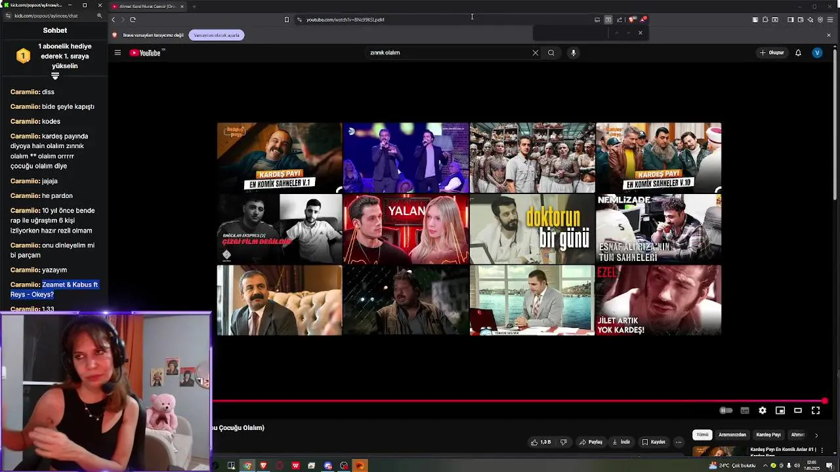This screenshot has width=840, height=472.
Task: Open the YouTube hamburger guide menu
Action: click(x=117, y=52)
